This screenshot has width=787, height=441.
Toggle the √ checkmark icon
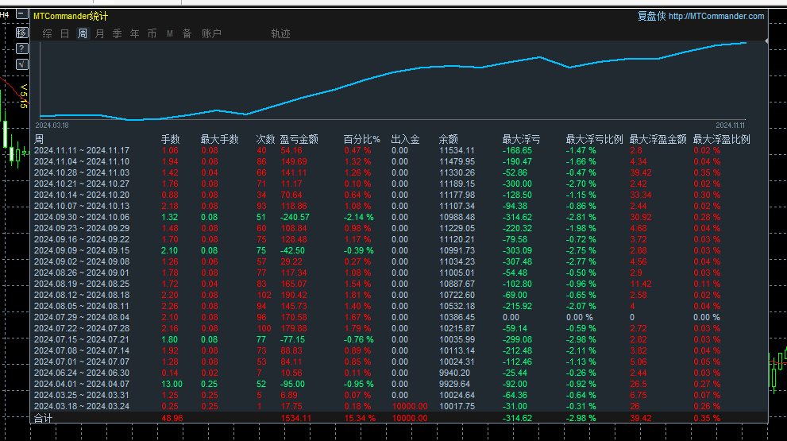(x=21, y=64)
